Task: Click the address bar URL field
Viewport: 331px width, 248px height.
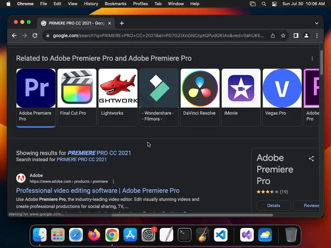Action: (158, 36)
